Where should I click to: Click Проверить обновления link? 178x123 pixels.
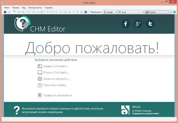[58, 95]
